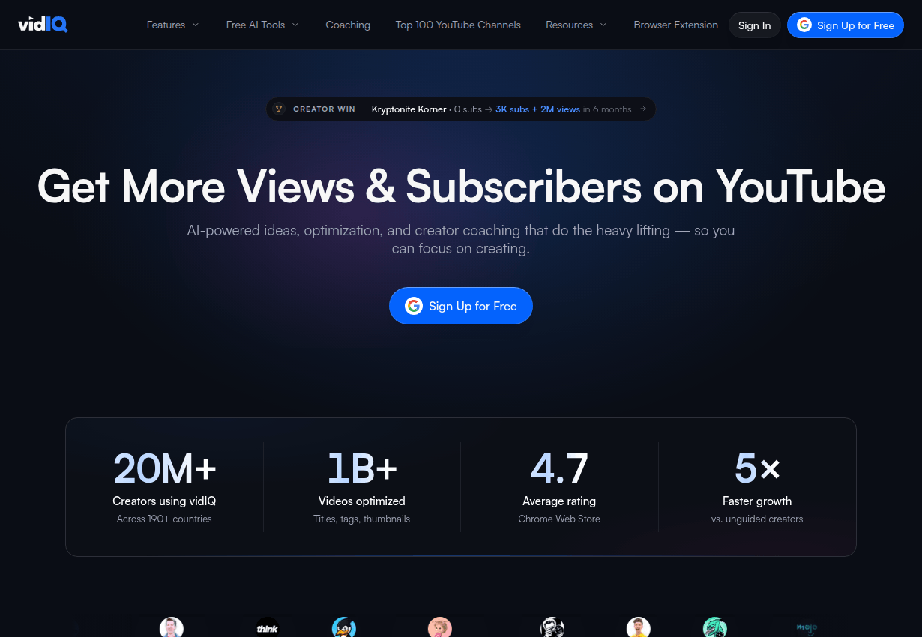This screenshot has height=637, width=922.
Task: Click "Chrome Web Store" text
Action: [x=559, y=519]
